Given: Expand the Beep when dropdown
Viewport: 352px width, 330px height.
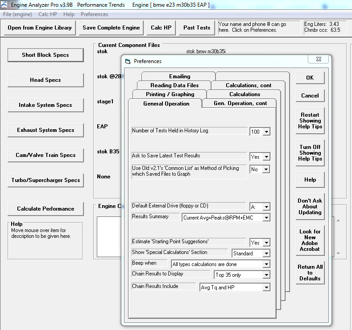Looking at the screenshot, I should [x=266, y=264].
